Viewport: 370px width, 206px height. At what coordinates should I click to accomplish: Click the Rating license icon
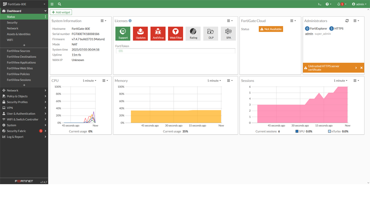pos(193,33)
